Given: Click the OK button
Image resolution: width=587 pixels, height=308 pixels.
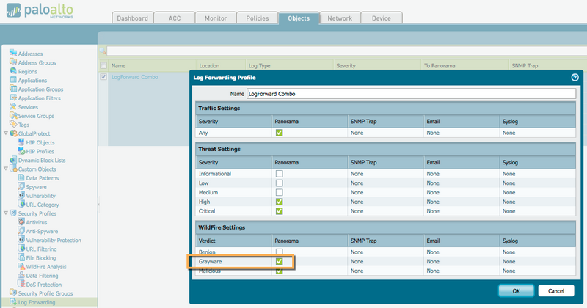Looking at the screenshot, I should pos(516,290).
